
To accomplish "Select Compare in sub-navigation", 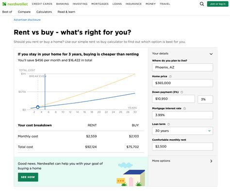I will coord(24,12).
